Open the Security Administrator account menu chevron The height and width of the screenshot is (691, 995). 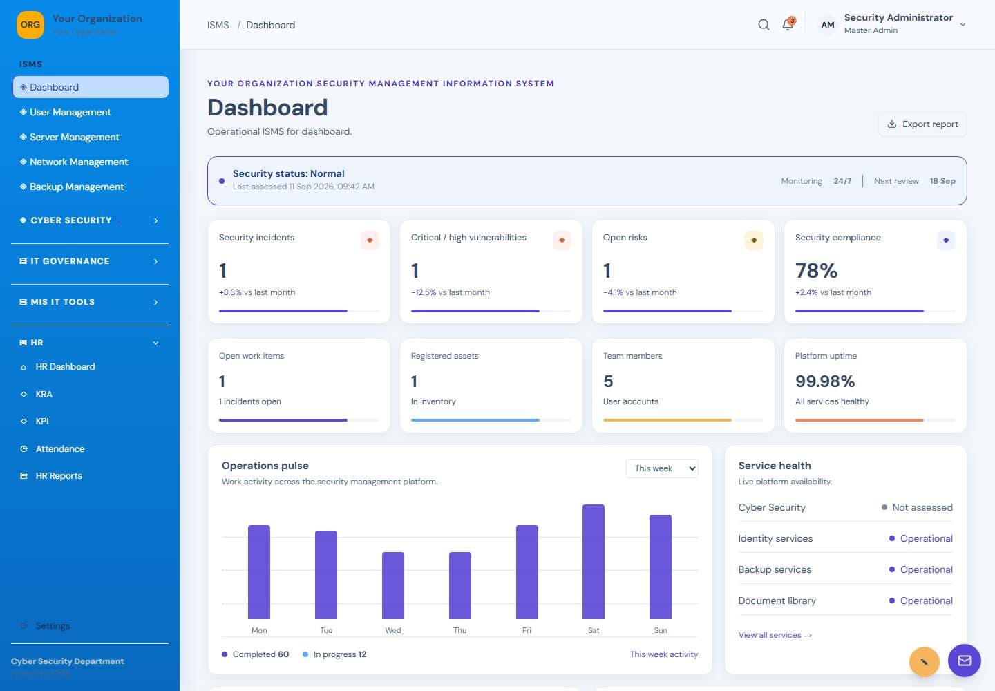963,25
